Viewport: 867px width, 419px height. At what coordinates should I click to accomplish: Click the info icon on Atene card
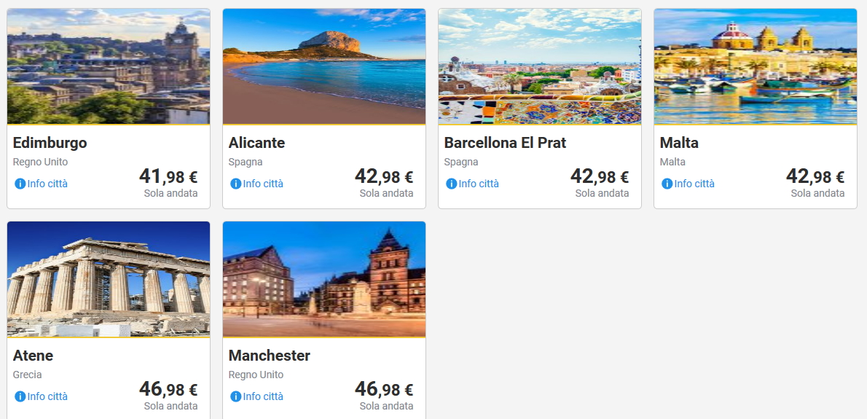[20, 396]
